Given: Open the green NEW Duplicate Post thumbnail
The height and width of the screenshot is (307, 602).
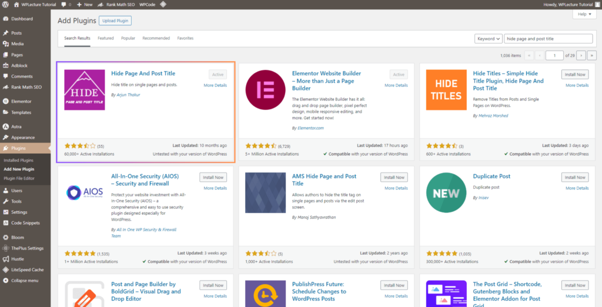Looking at the screenshot, I should point(446,193).
